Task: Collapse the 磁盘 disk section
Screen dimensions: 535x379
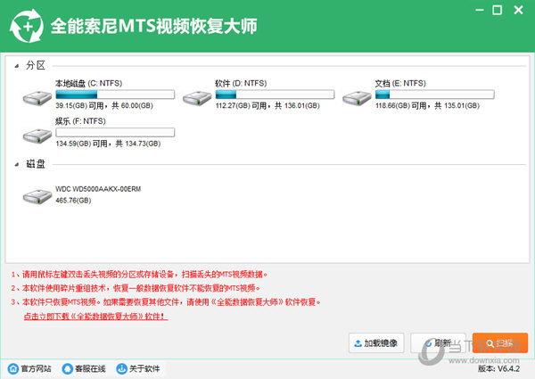Action: [x=17, y=164]
